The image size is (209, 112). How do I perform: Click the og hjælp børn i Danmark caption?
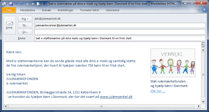[169, 86]
